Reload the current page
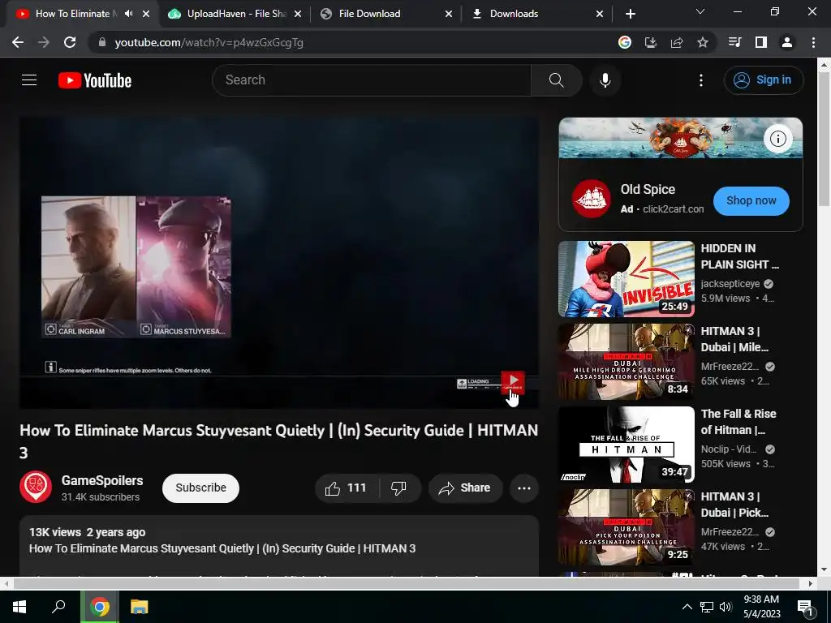831x623 pixels. click(x=70, y=42)
